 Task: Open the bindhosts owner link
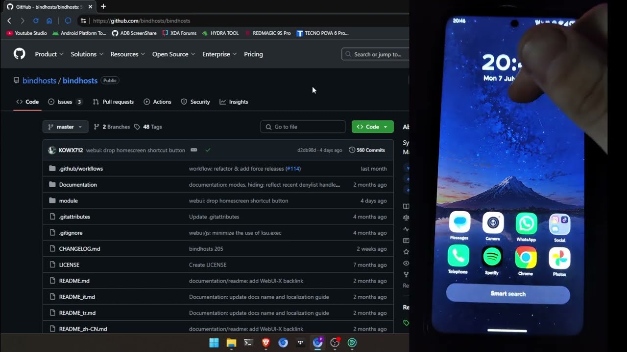[39, 81]
